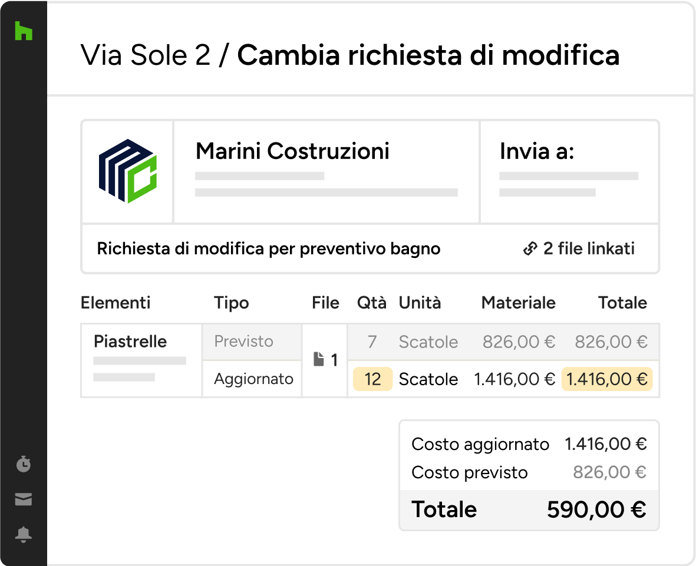Click the Marini Costruzioni company logo
Screen dimensions: 696x566
(x=127, y=171)
